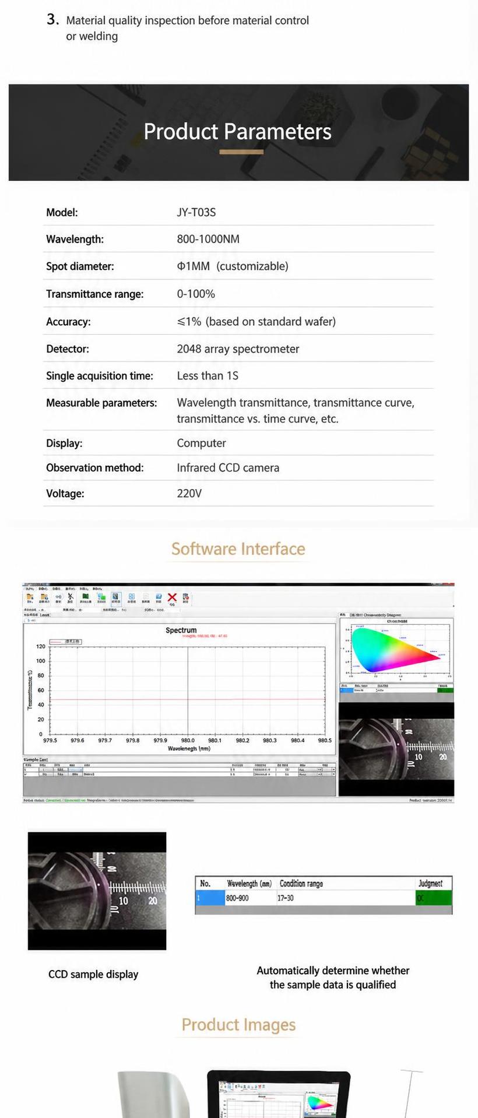The height and width of the screenshot is (1118, 478).
Task: Select the blue row number 1 cell
Action: (x=210, y=898)
